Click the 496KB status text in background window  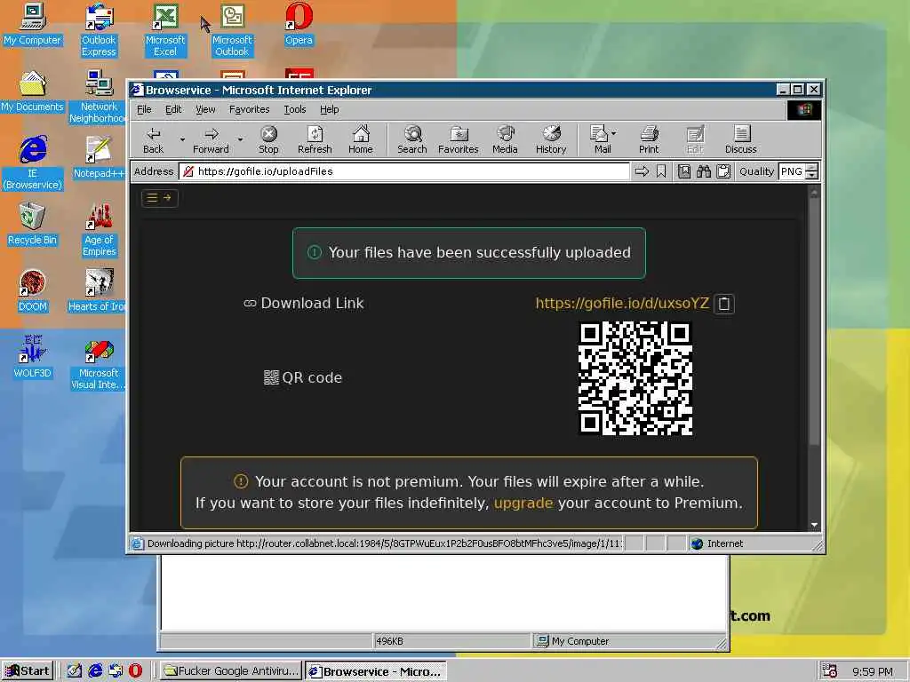click(389, 641)
